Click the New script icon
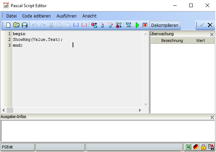The width and height of the screenshot is (216, 152). [x=9, y=25]
